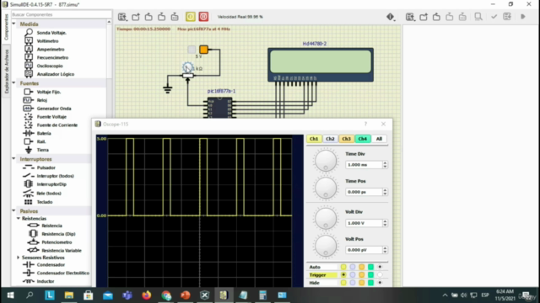Open the Explorador de Archivos side tab
The width and height of the screenshot is (540, 303).
[6, 71]
